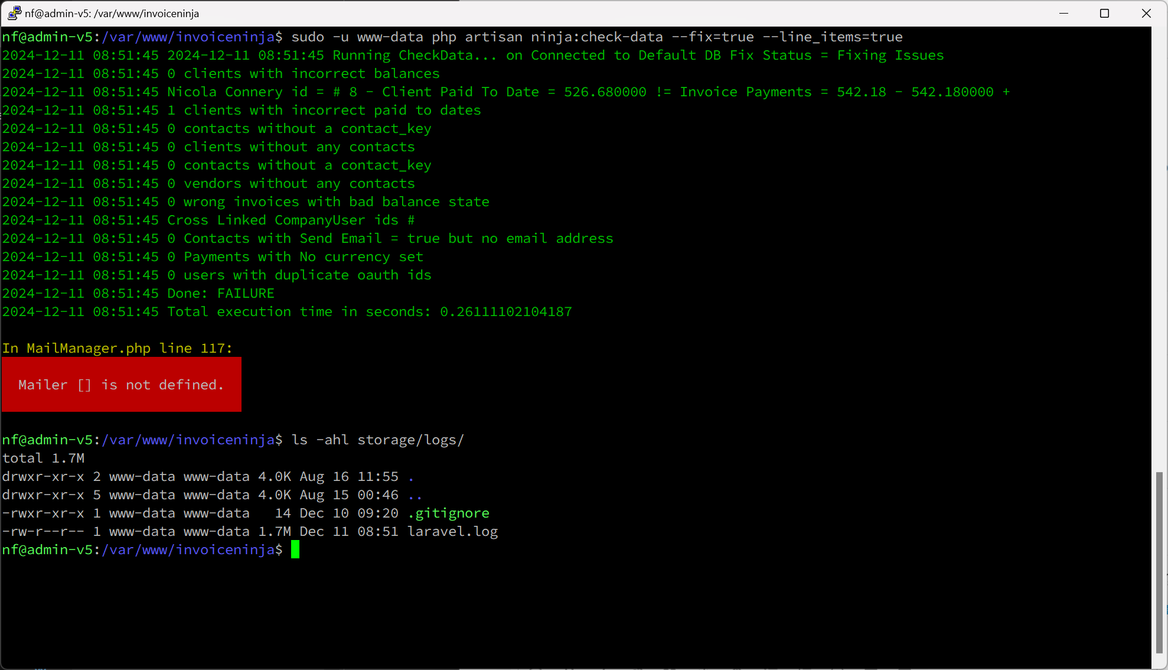
Task: Click 'Contacts with Send Email = true' line
Action: (308, 238)
